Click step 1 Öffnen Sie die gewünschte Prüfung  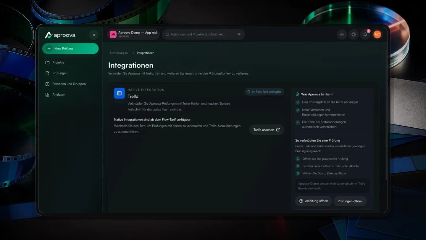pyautogui.click(x=322, y=159)
